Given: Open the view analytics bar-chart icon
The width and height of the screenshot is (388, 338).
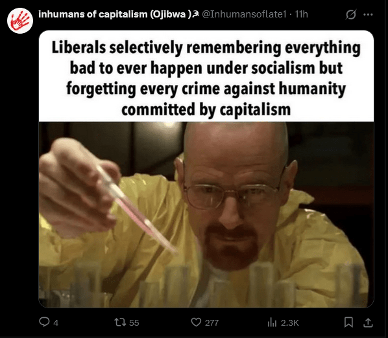Looking at the screenshot, I should tap(272, 322).
